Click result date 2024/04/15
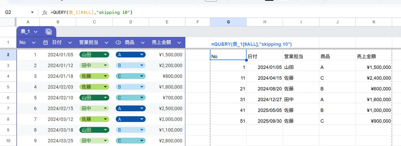The image size is (401, 146). tap(270, 78)
